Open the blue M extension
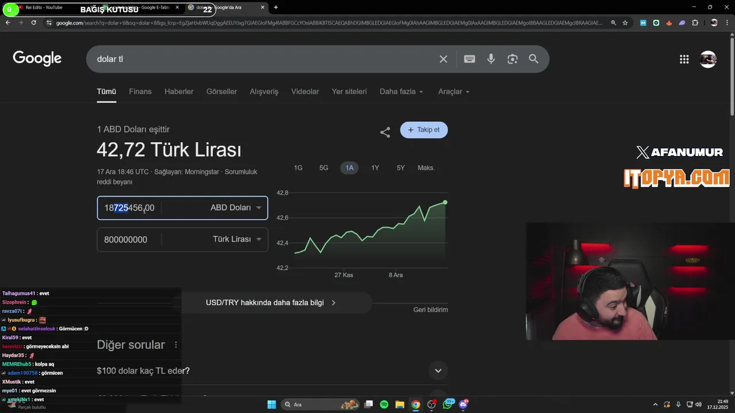 643,22
